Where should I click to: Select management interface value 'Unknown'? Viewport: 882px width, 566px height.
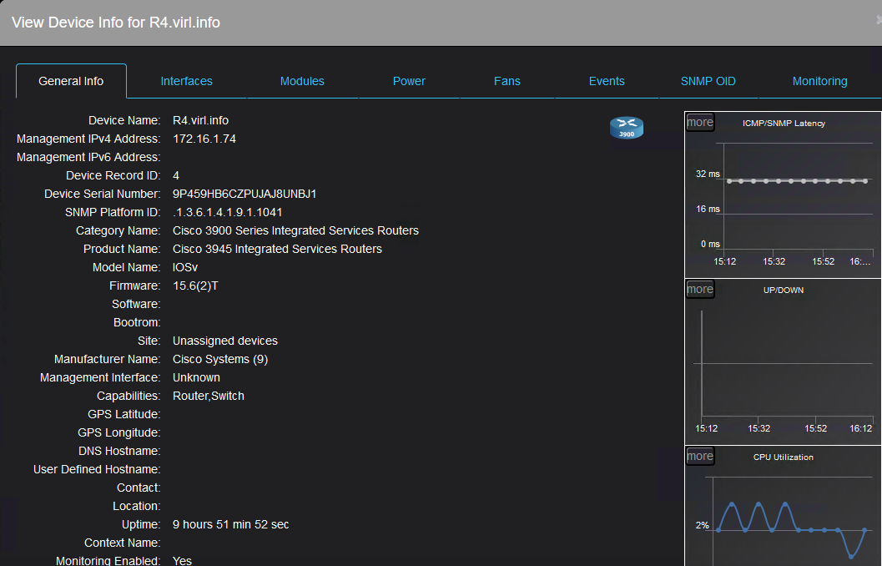[196, 377]
